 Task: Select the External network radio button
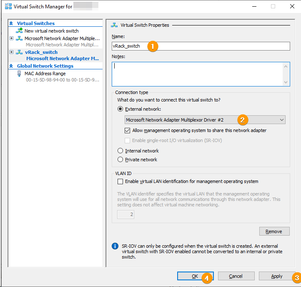click(120, 109)
